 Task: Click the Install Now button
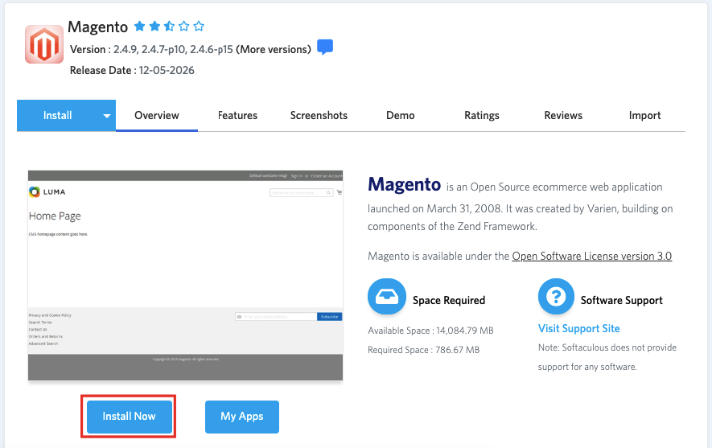point(130,417)
